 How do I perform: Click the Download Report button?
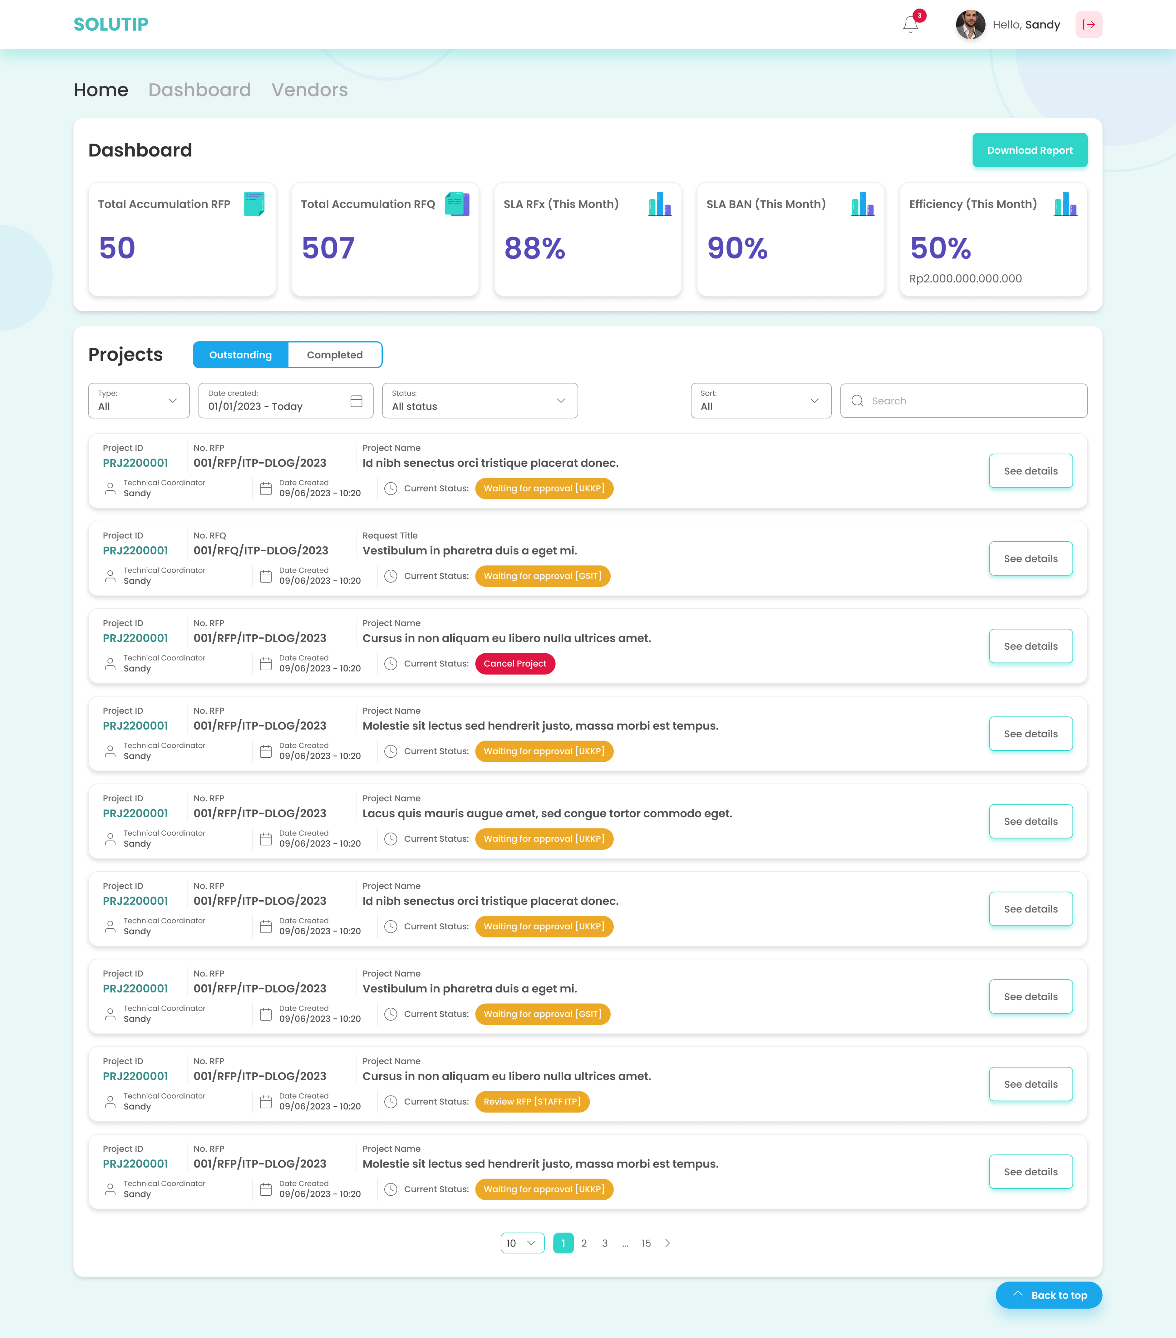[1029, 150]
